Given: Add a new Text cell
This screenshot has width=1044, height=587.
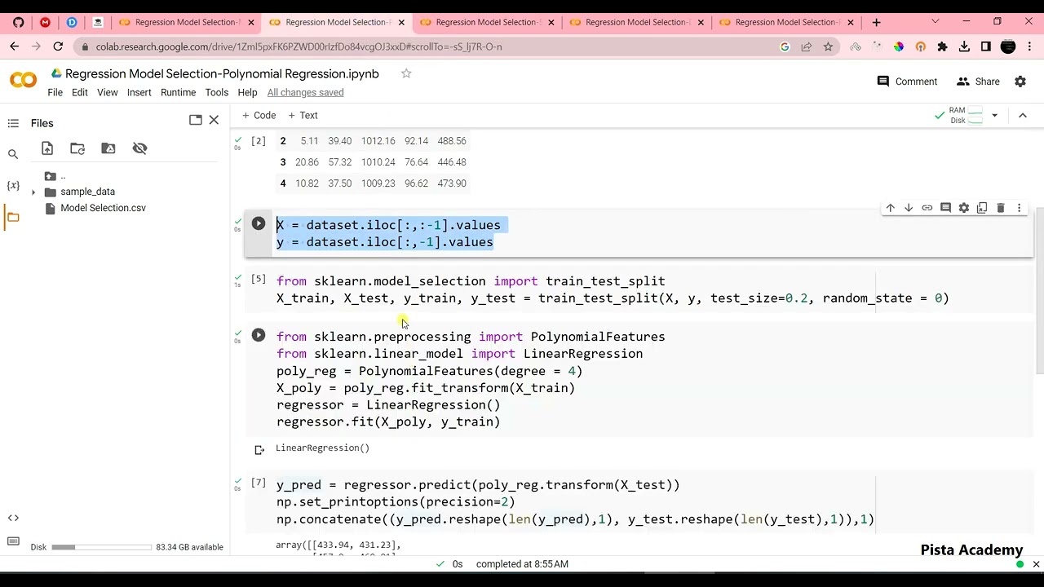Looking at the screenshot, I should (x=303, y=116).
